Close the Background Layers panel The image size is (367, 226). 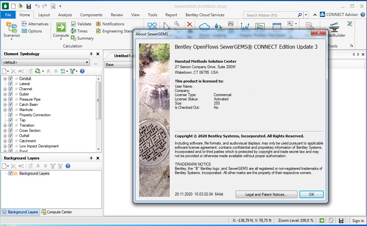(98, 158)
